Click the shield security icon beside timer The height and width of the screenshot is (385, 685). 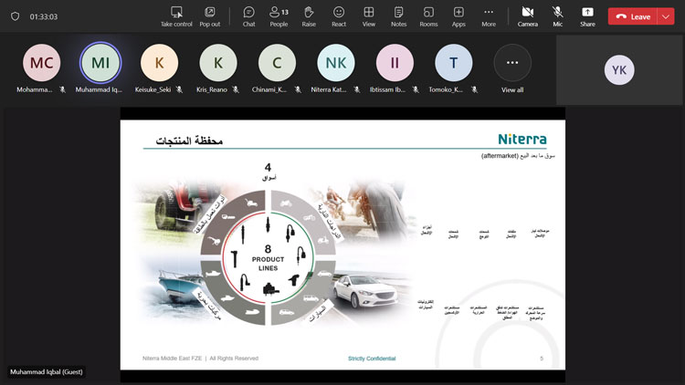click(15, 16)
